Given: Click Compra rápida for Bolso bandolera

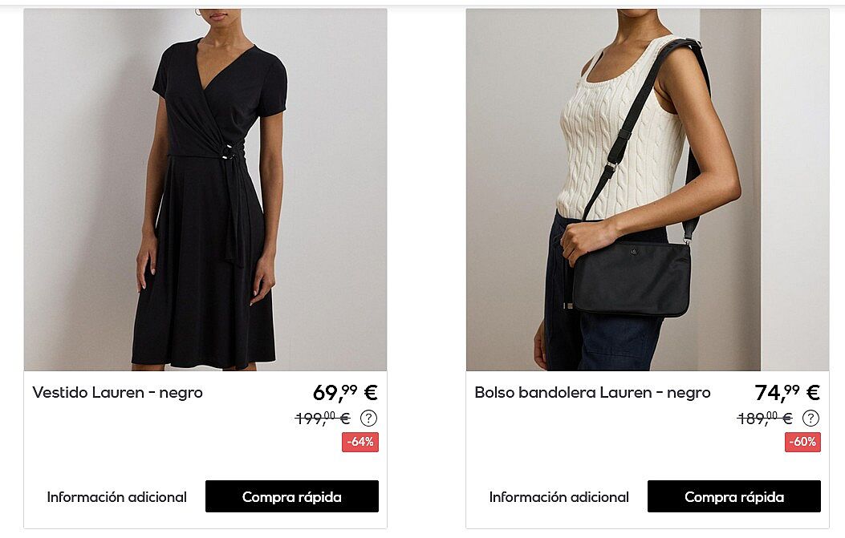Looking at the screenshot, I should (734, 496).
